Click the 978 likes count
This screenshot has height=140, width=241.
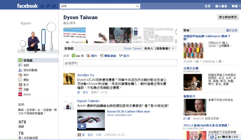22,122
